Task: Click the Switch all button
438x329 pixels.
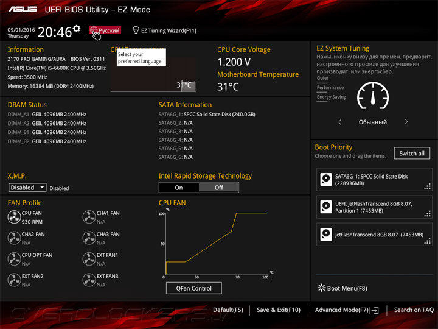Action: point(412,154)
